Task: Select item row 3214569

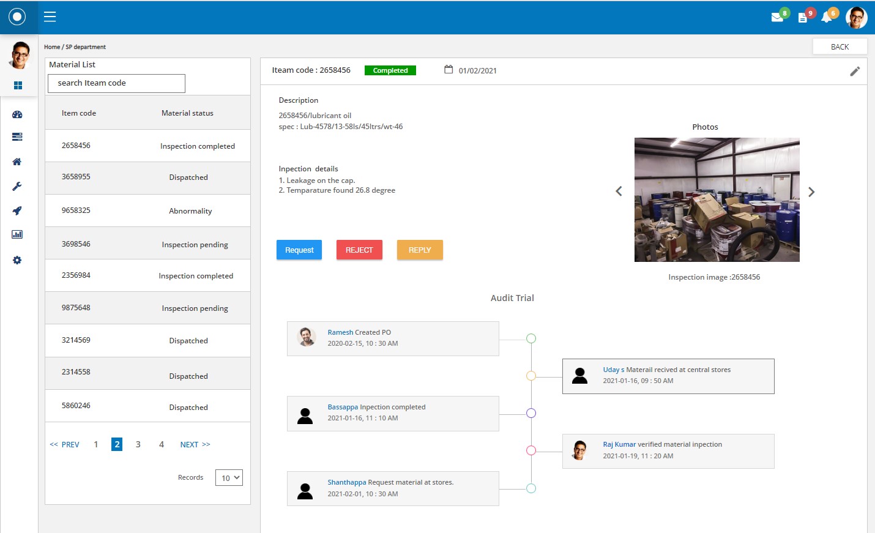Action: pos(147,340)
